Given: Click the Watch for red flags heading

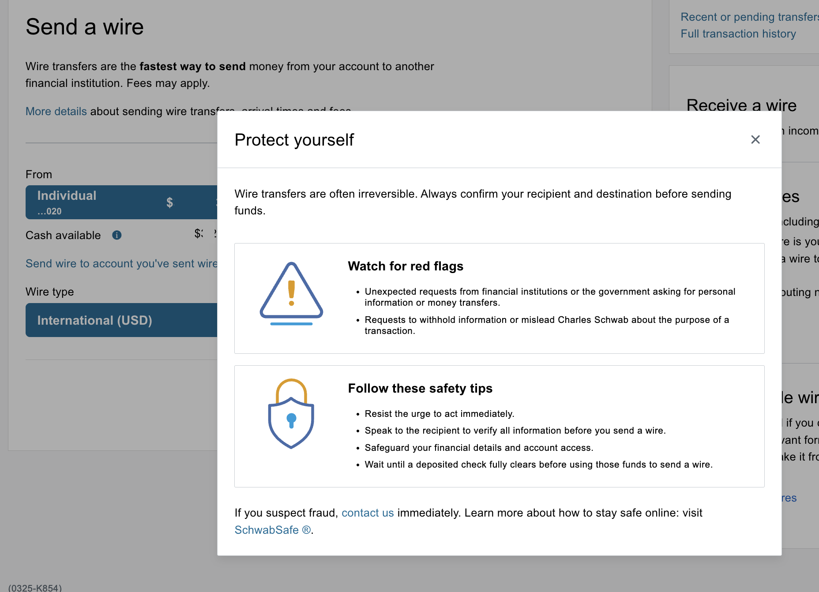Looking at the screenshot, I should tap(406, 266).
